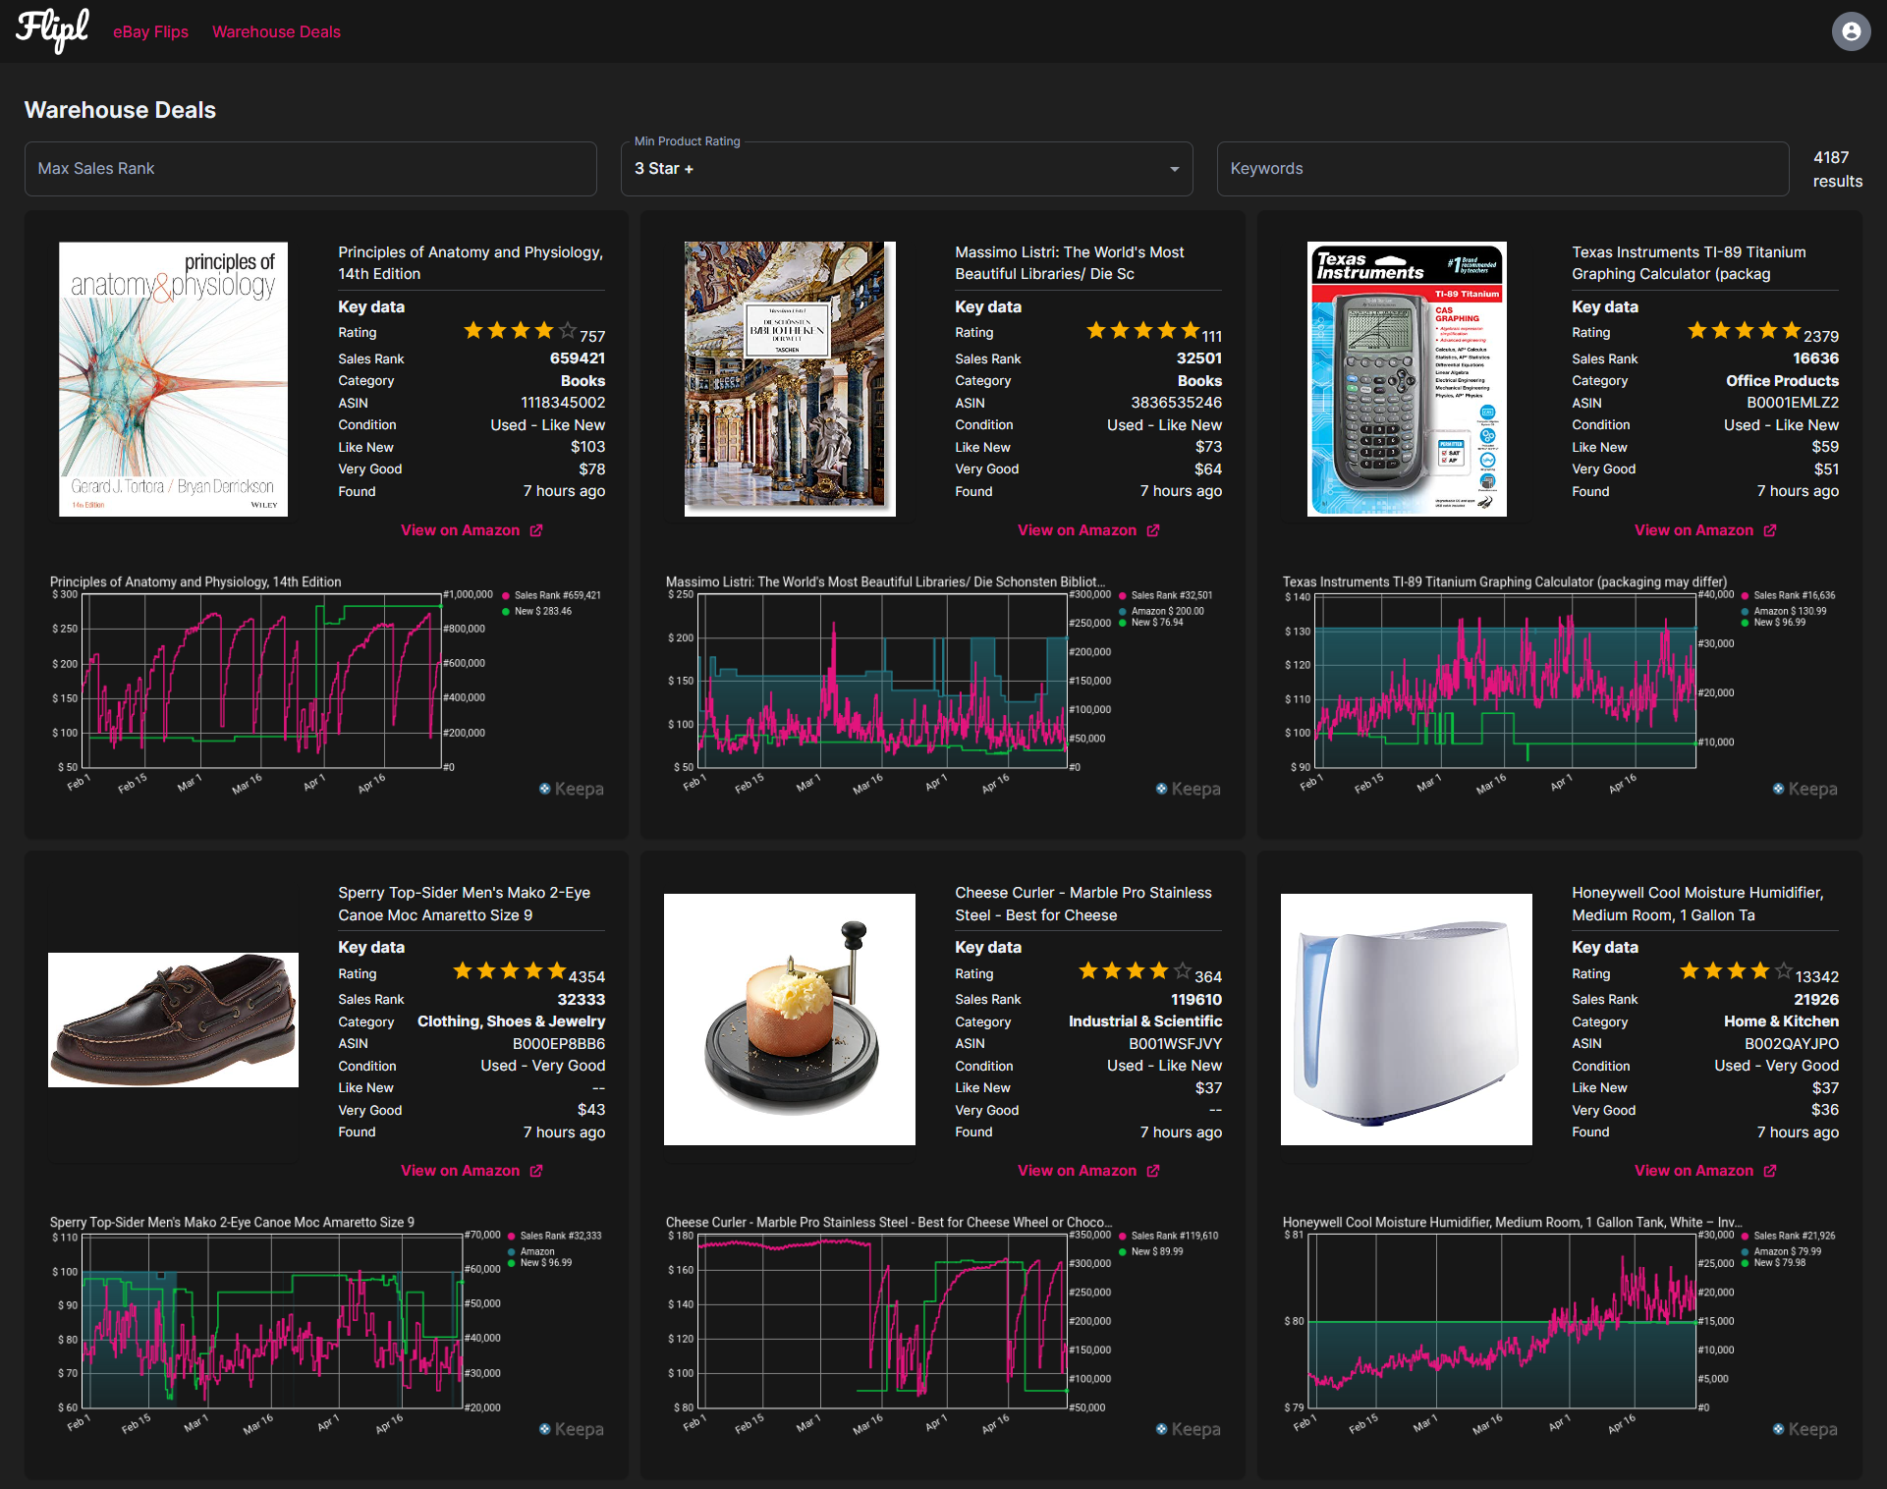Screen dimensions: 1887x1489
Task: Click the 4187 results count
Action: (1838, 169)
